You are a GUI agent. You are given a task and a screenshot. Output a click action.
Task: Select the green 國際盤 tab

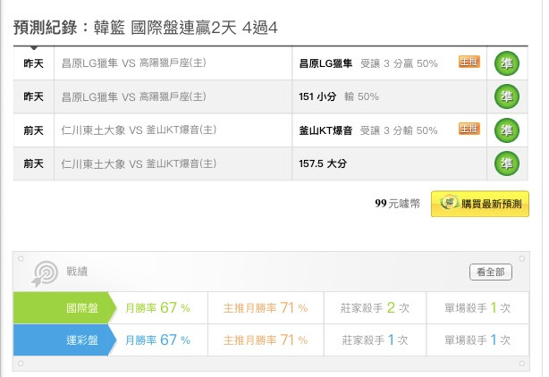[x=64, y=307]
